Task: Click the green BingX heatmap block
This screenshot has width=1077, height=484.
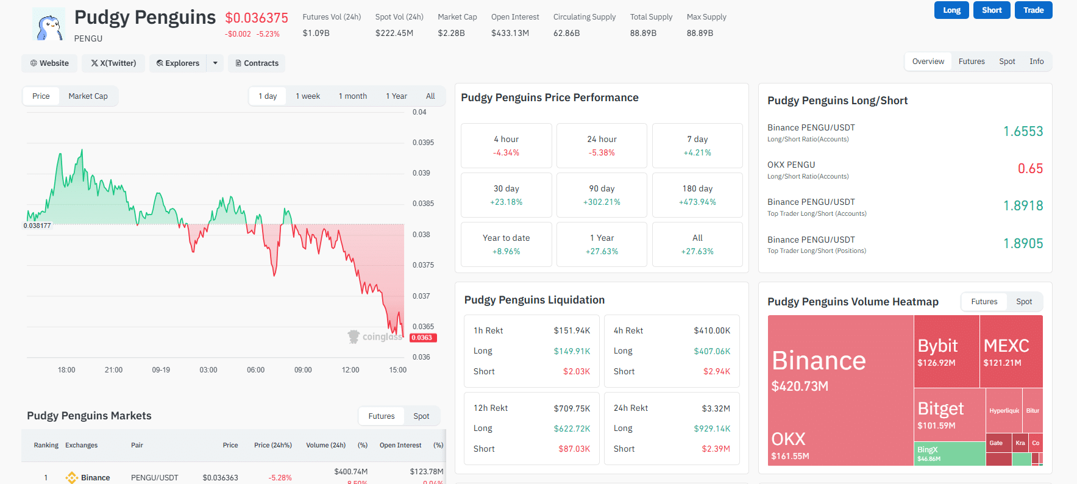Action: point(950,454)
